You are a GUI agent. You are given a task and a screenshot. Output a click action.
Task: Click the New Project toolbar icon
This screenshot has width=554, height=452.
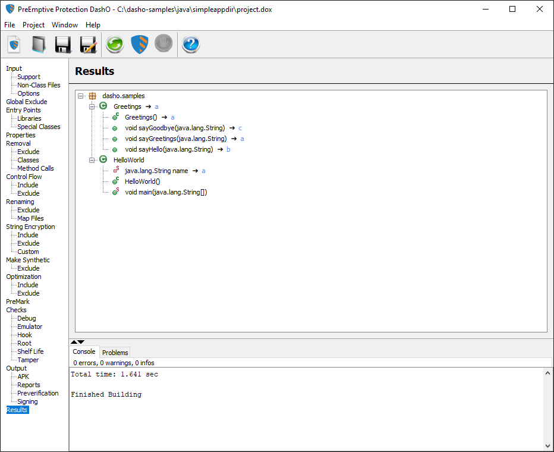click(14, 45)
